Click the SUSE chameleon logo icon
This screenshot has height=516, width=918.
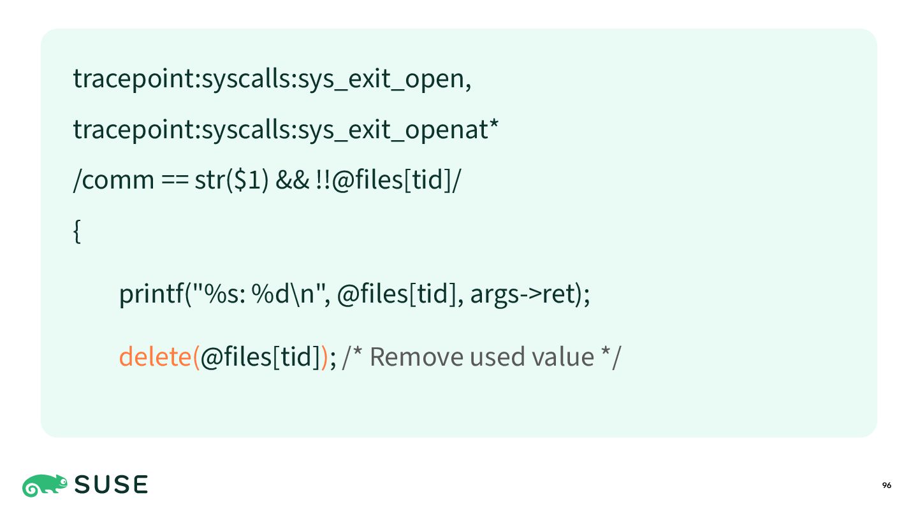pos(45,485)
